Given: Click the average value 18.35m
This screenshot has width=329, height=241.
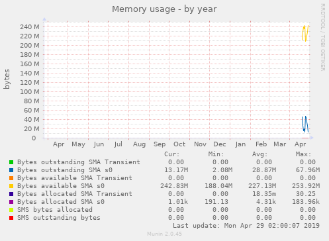Looking at the screenshot, I should click(264, 194).
